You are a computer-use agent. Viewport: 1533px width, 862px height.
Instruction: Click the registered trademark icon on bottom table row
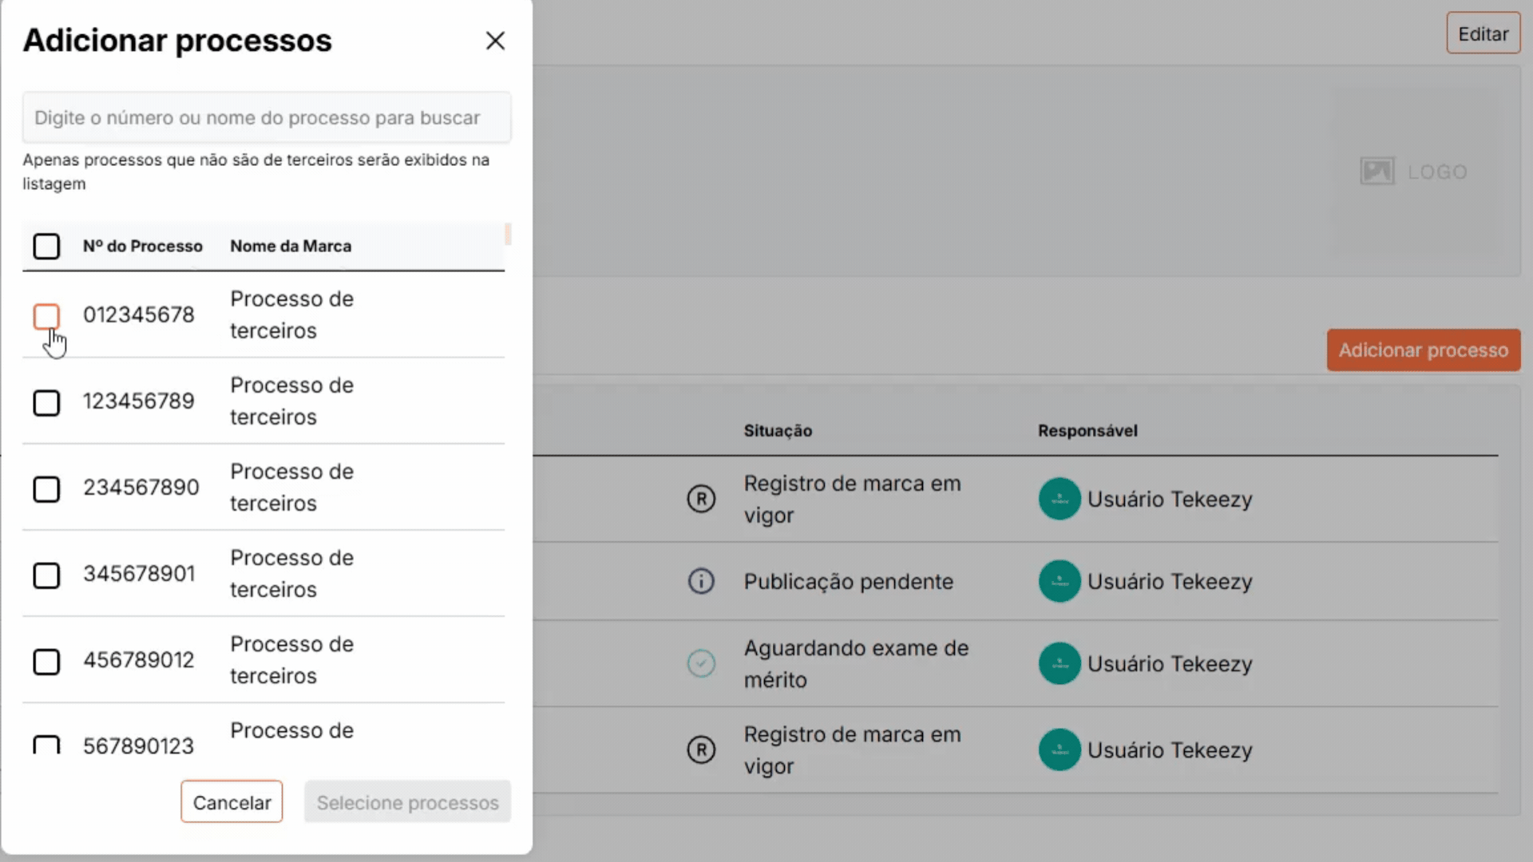(701, 749)
